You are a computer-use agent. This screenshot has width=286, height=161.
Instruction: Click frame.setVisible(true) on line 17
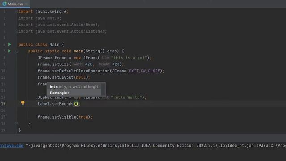pyautogui.click(x=65, y=117)
